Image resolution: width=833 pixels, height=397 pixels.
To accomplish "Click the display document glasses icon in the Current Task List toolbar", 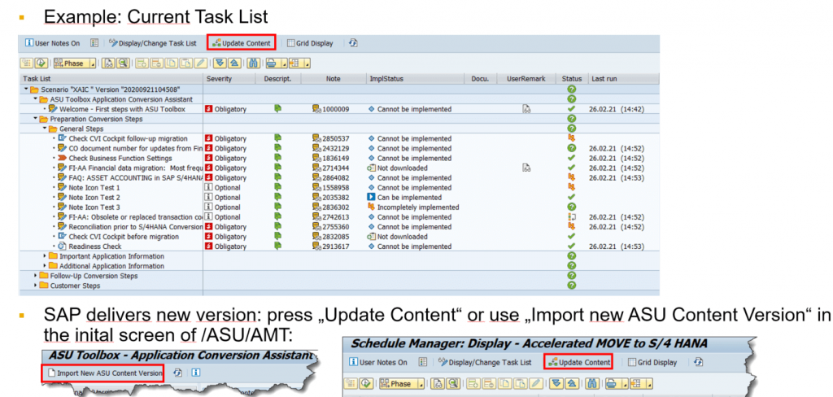I will click(108, 63).
